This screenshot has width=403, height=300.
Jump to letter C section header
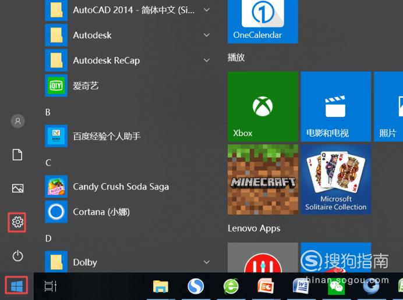[x=48, y=163]
